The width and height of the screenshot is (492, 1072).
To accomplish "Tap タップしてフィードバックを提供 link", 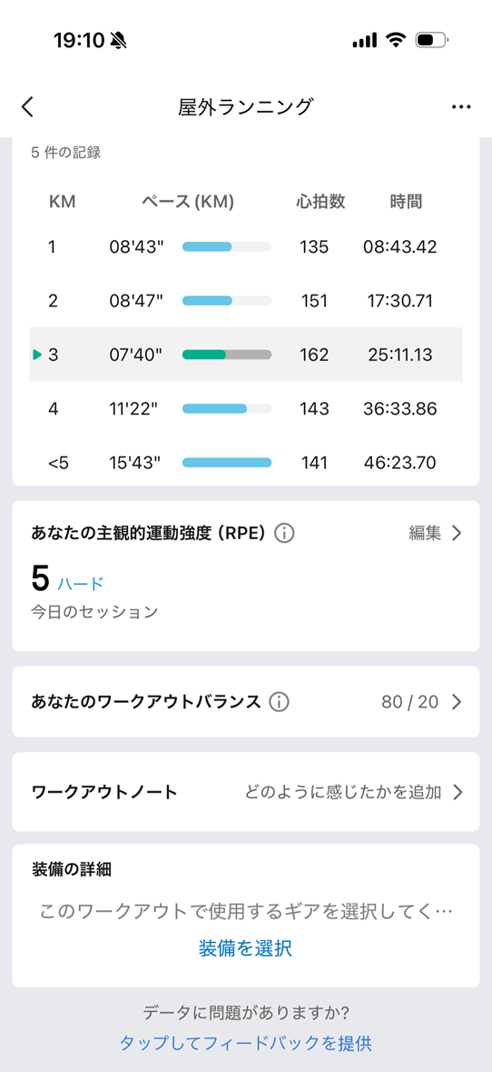I will coord(246,1043).
